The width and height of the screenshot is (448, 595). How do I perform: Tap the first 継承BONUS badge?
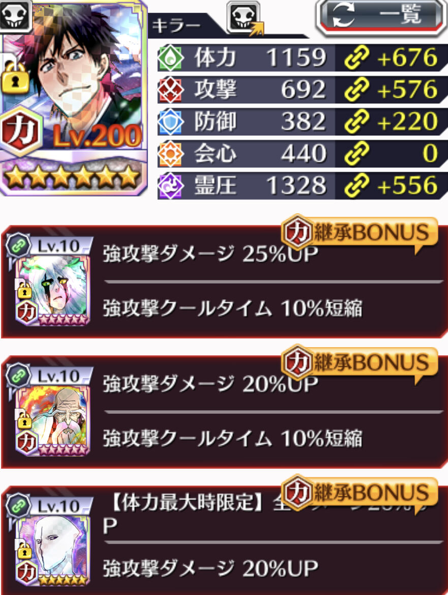[x=360, y=233]
